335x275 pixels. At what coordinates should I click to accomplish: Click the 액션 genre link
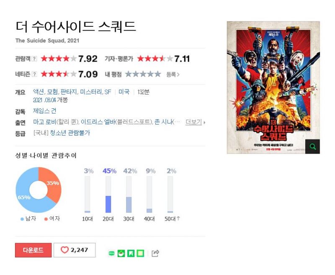click(x=39, y=92)
